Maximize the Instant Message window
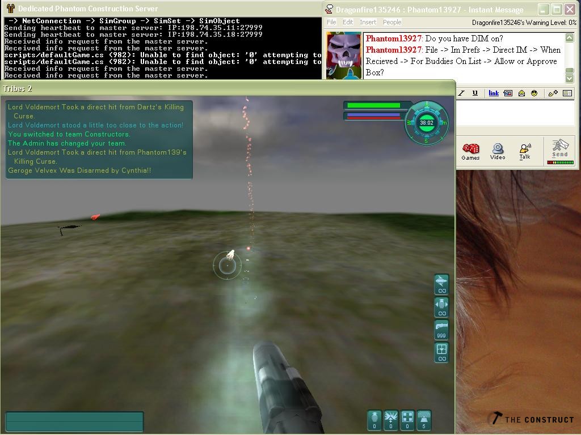The width and height of the screenshot is (581, 435). tap(557, 9)
